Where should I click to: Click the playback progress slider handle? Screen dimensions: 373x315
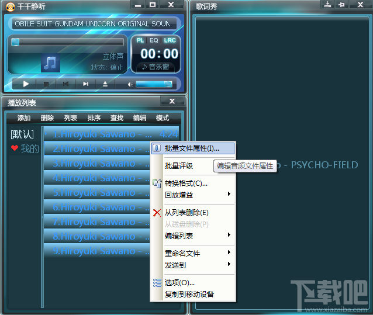[x=15, y=42]
